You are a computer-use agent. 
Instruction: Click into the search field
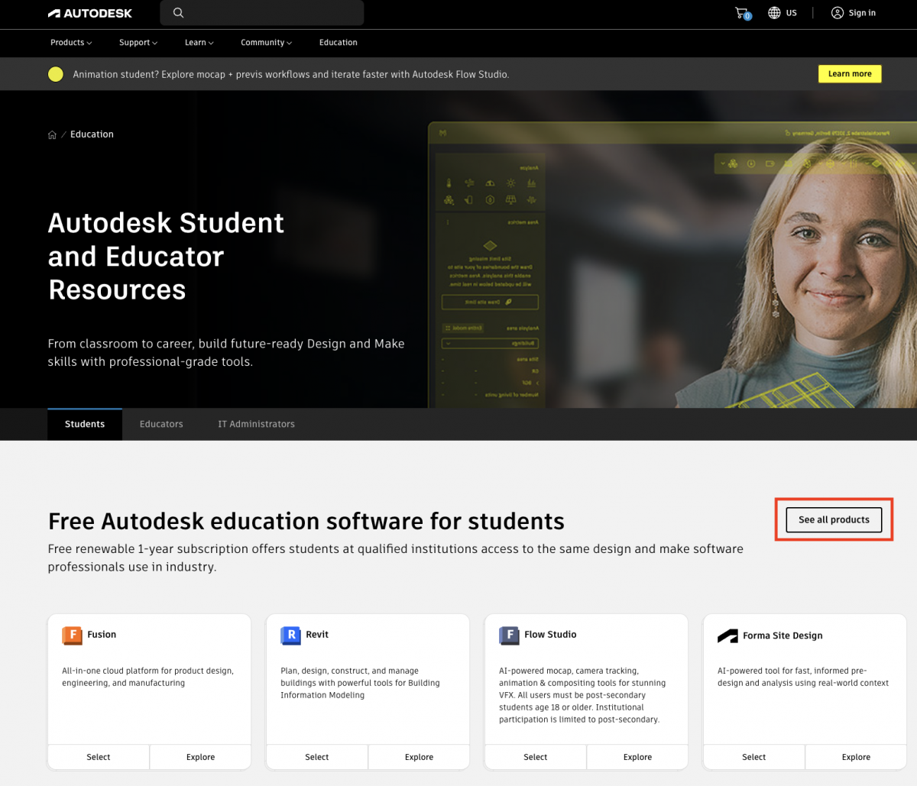point(262,13)
